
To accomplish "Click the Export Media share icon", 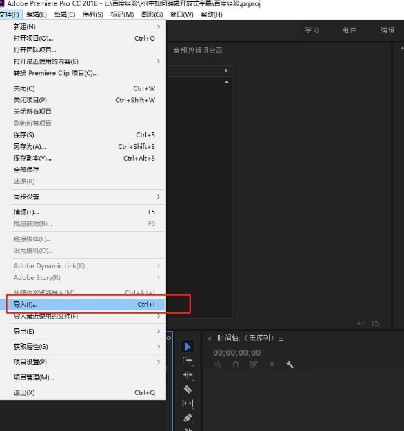I will [x=376, y=323].
